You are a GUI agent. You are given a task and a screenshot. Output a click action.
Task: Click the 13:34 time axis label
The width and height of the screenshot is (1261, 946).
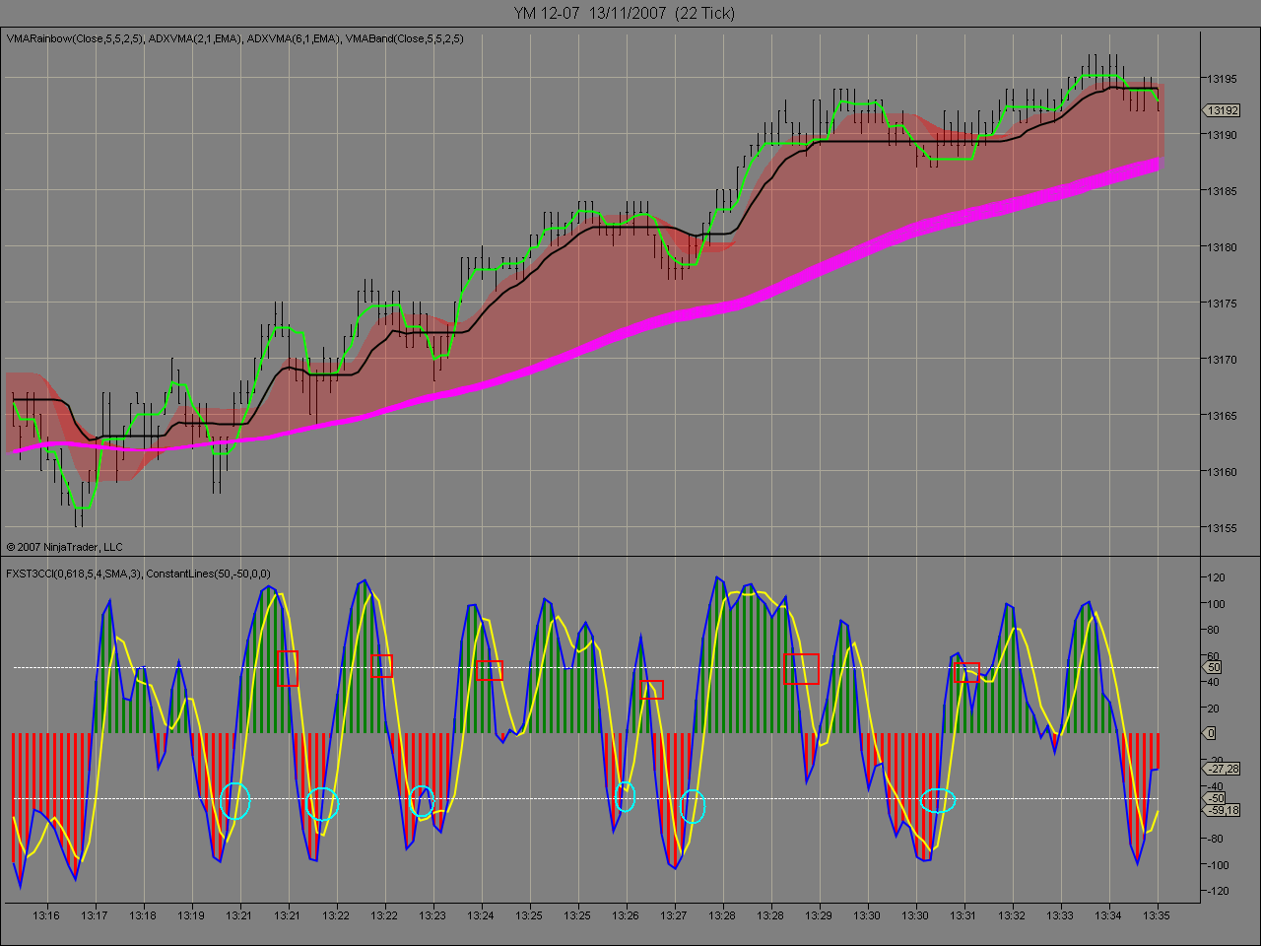pyautogui.click(x=1108, y=915)
